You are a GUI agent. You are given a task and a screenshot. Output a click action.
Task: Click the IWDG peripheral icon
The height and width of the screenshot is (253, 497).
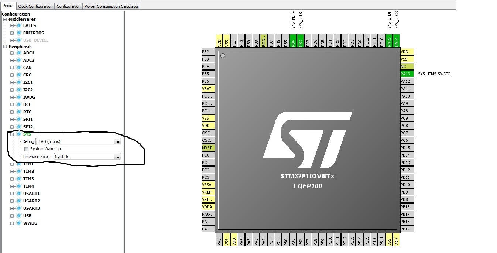pos(18,97)
